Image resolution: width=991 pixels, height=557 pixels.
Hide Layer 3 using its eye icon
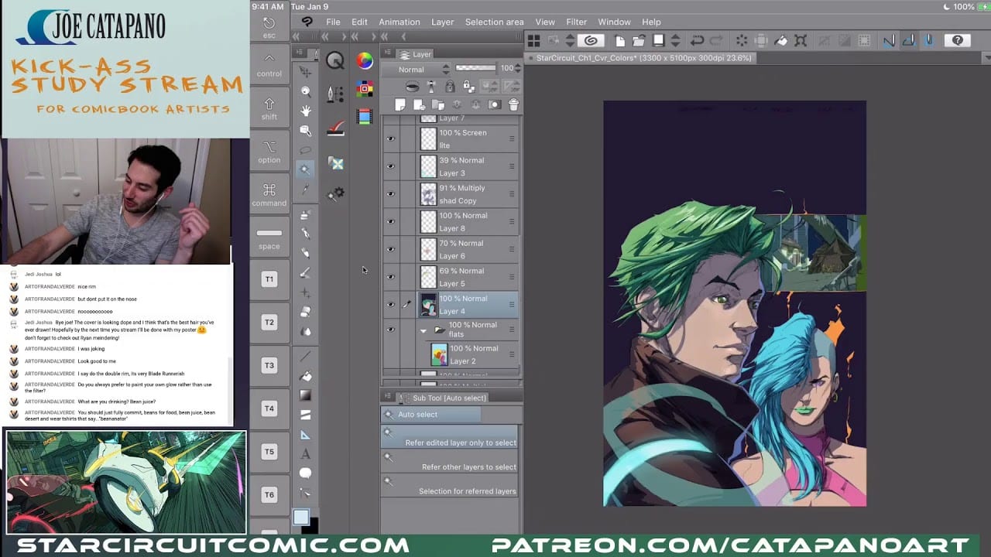[x=390, y=166]
